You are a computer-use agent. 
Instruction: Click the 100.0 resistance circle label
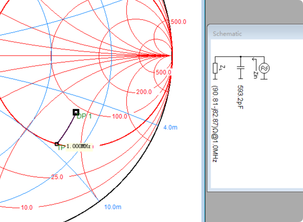coord(119,117)
